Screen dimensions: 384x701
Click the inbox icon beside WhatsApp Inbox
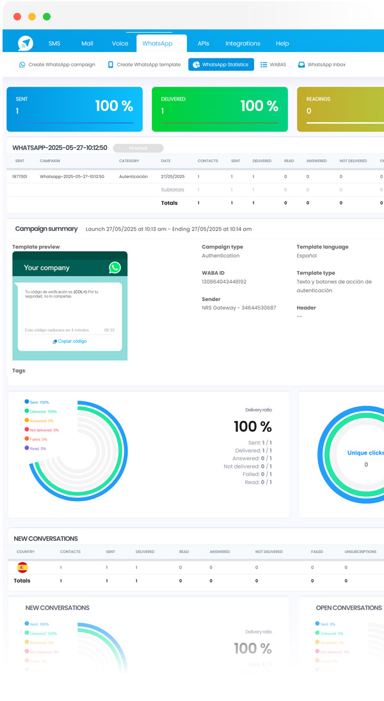click(x=301, y=65)
